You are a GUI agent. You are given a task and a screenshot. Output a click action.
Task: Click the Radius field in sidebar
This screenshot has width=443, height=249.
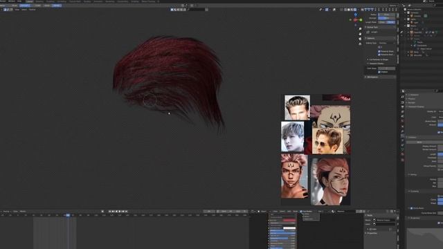386,15
